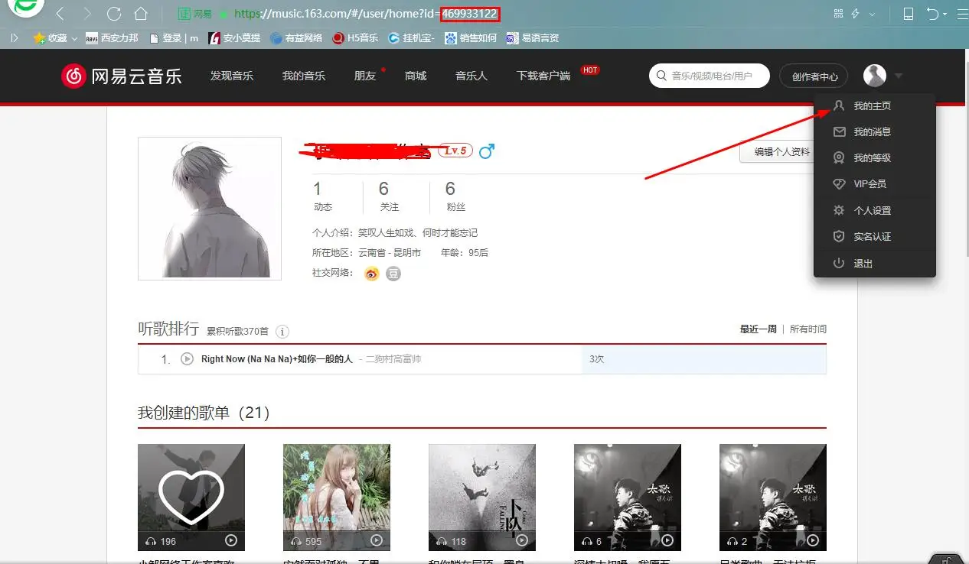Viewport: 969px width, 564px height.
Task: Open the 下载客户端 tab
Action: (x=543, y=76)
